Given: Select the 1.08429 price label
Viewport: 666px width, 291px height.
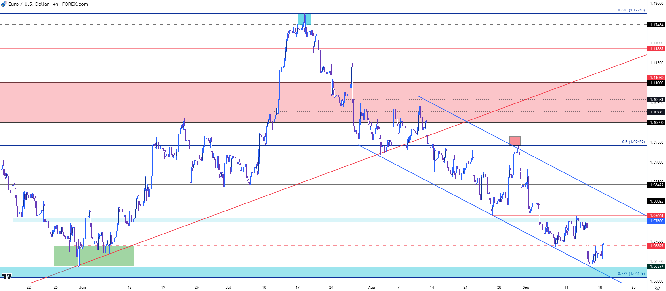Looking at the screenshot, I should click(x=656, y=185).
